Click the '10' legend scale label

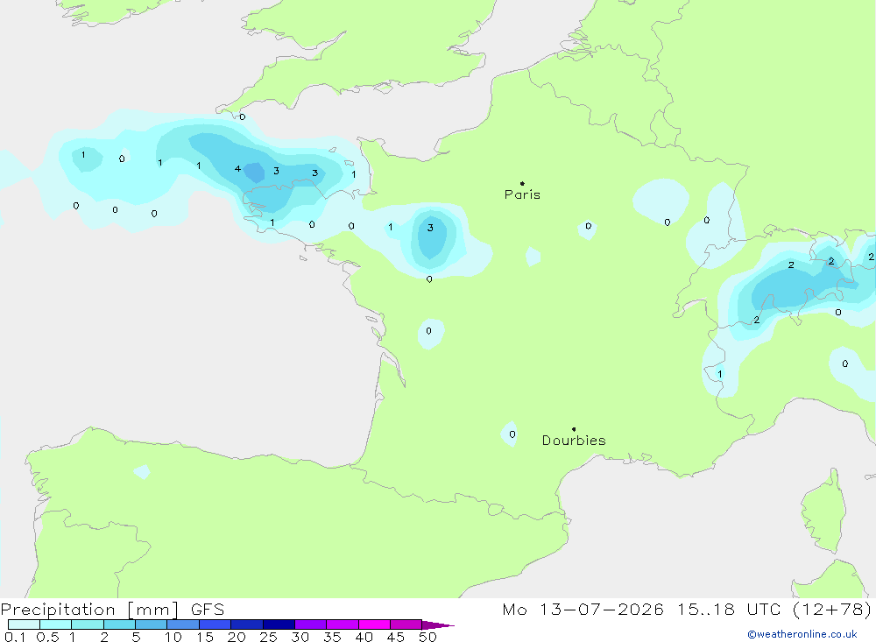[173, 637]
